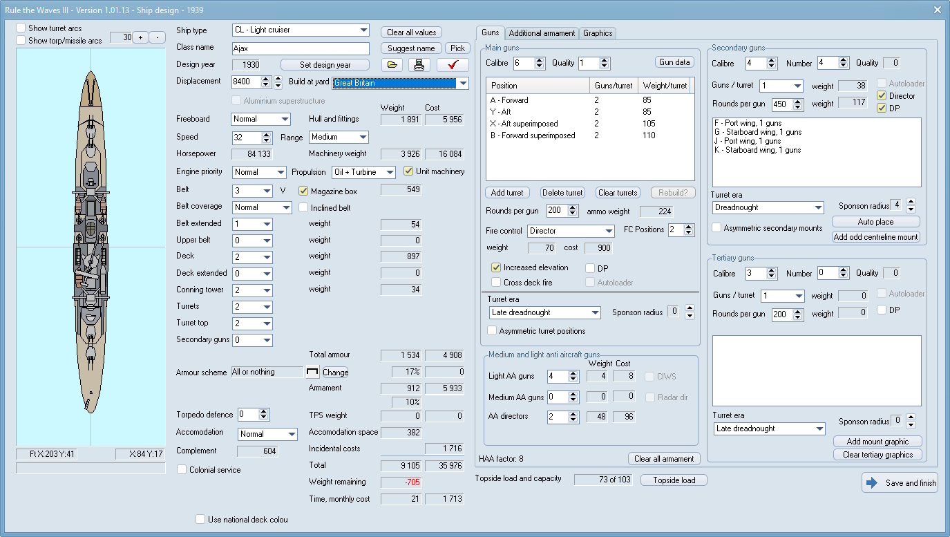Click the red checkmark validate design icon
This screenshot has height=537, width=950.
pos(453,65)
